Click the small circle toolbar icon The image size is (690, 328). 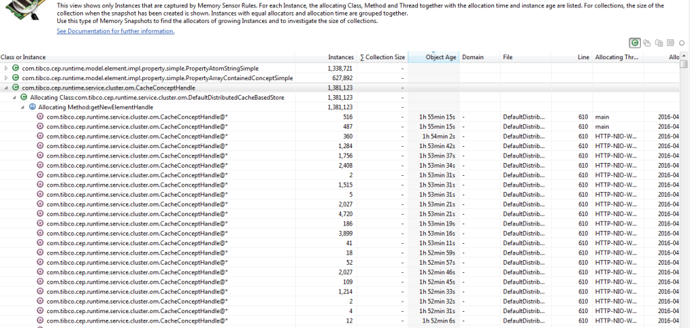pos(682,43)
